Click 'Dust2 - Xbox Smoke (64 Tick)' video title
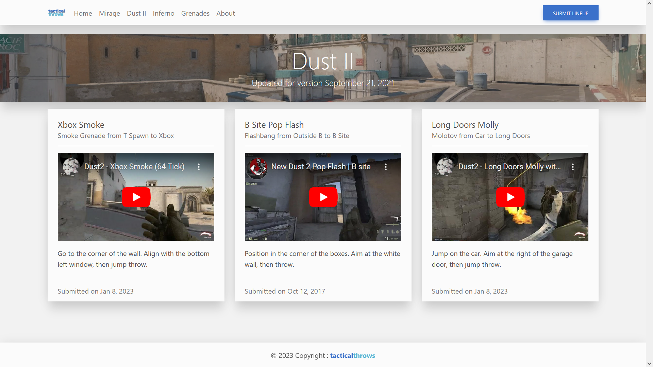Viewport: 653px width, 367px height. [134, 167]
